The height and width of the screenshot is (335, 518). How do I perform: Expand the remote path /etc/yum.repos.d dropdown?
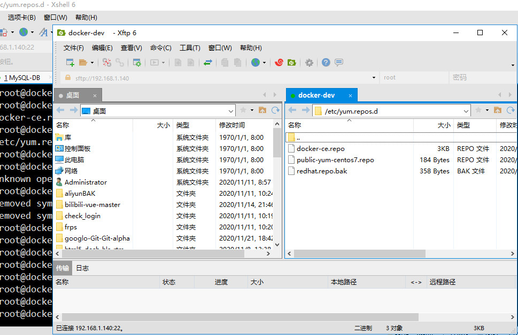[466, 111]
